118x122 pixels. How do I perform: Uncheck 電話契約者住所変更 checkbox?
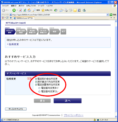coord(36,79)
